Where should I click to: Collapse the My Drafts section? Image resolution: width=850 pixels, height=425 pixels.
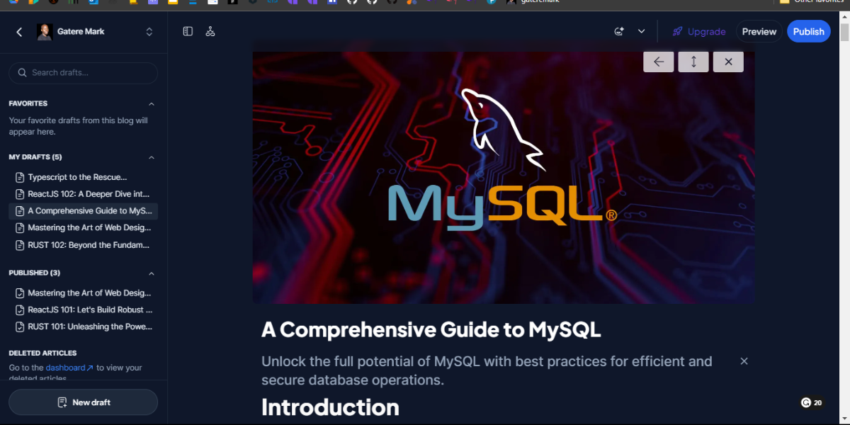151,157
